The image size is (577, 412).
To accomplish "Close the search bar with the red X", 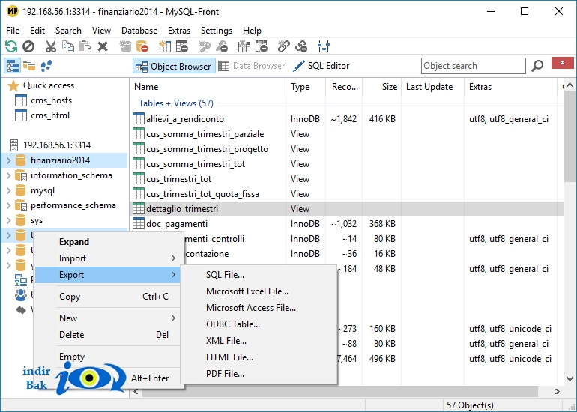I will [x=562, y=63].
